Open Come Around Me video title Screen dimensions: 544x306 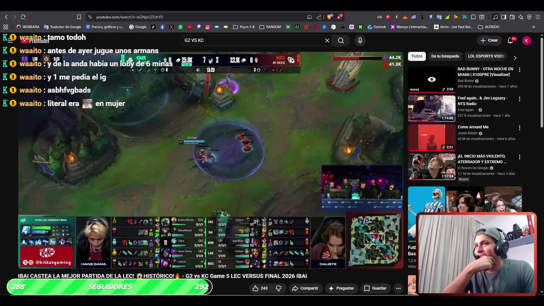tap(473, 127)
